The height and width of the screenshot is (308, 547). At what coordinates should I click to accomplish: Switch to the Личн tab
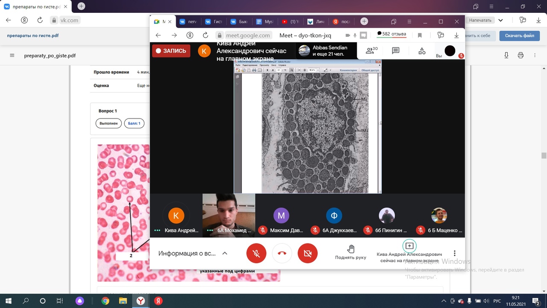[315, 21]
